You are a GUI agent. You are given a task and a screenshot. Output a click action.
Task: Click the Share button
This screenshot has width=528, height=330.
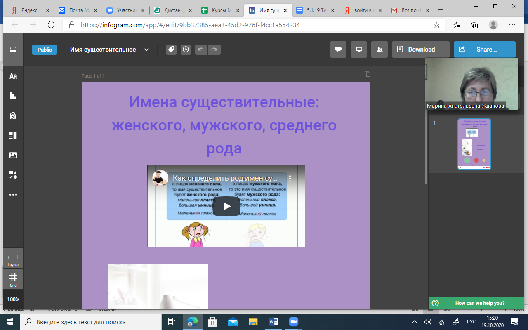[484, 49]
